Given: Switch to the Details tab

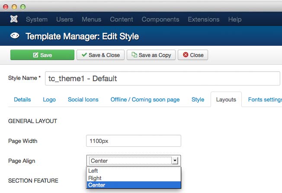Looking at the screenshot, I should click(x=22, y=99).
